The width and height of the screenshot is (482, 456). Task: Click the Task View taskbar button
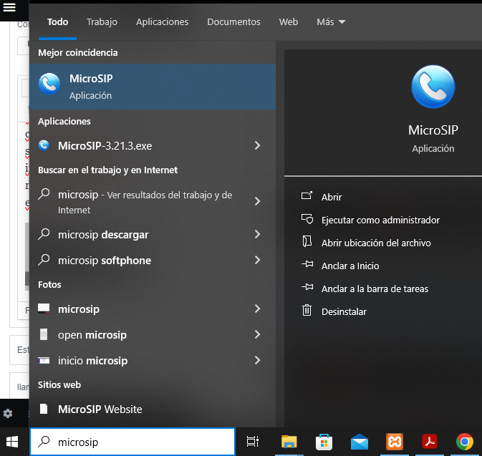point(252,442)
